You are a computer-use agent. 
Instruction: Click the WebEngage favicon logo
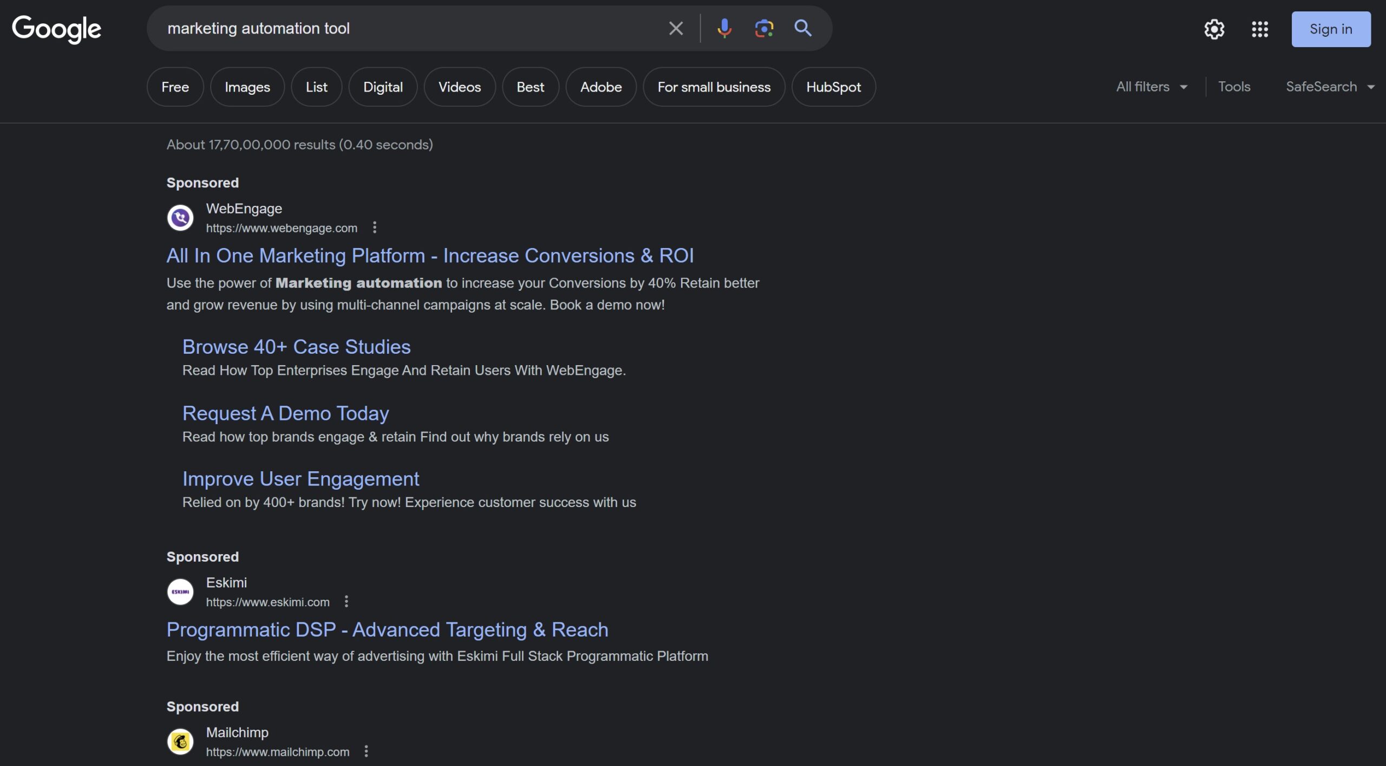tap(180, 218)
